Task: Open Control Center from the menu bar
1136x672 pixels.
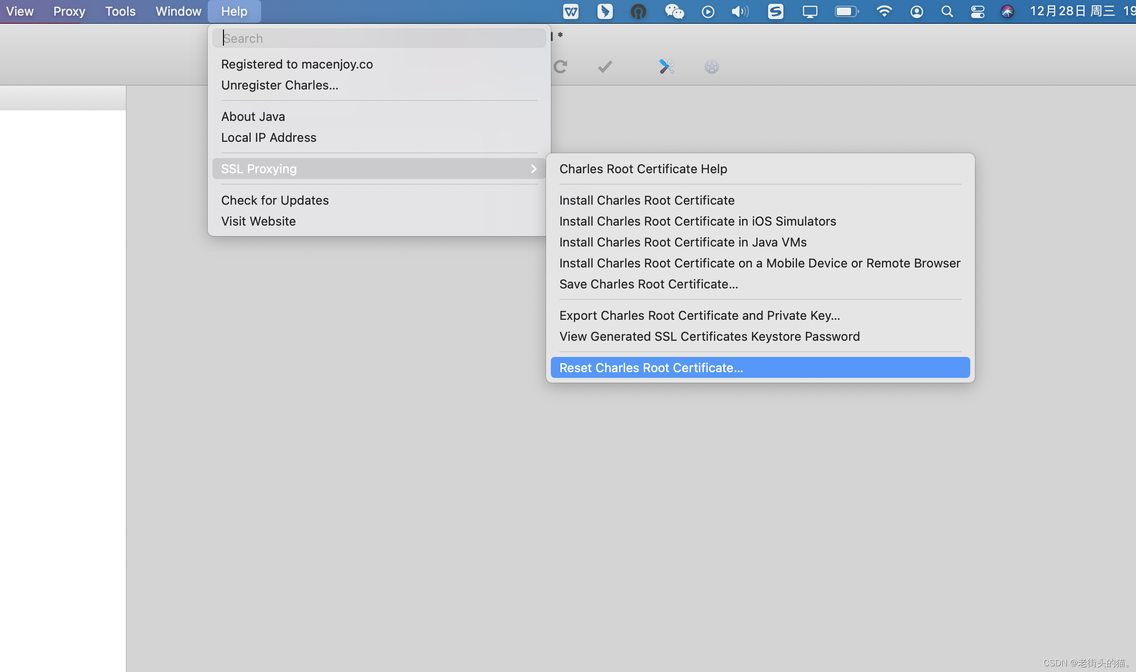Action: point(977,11)
